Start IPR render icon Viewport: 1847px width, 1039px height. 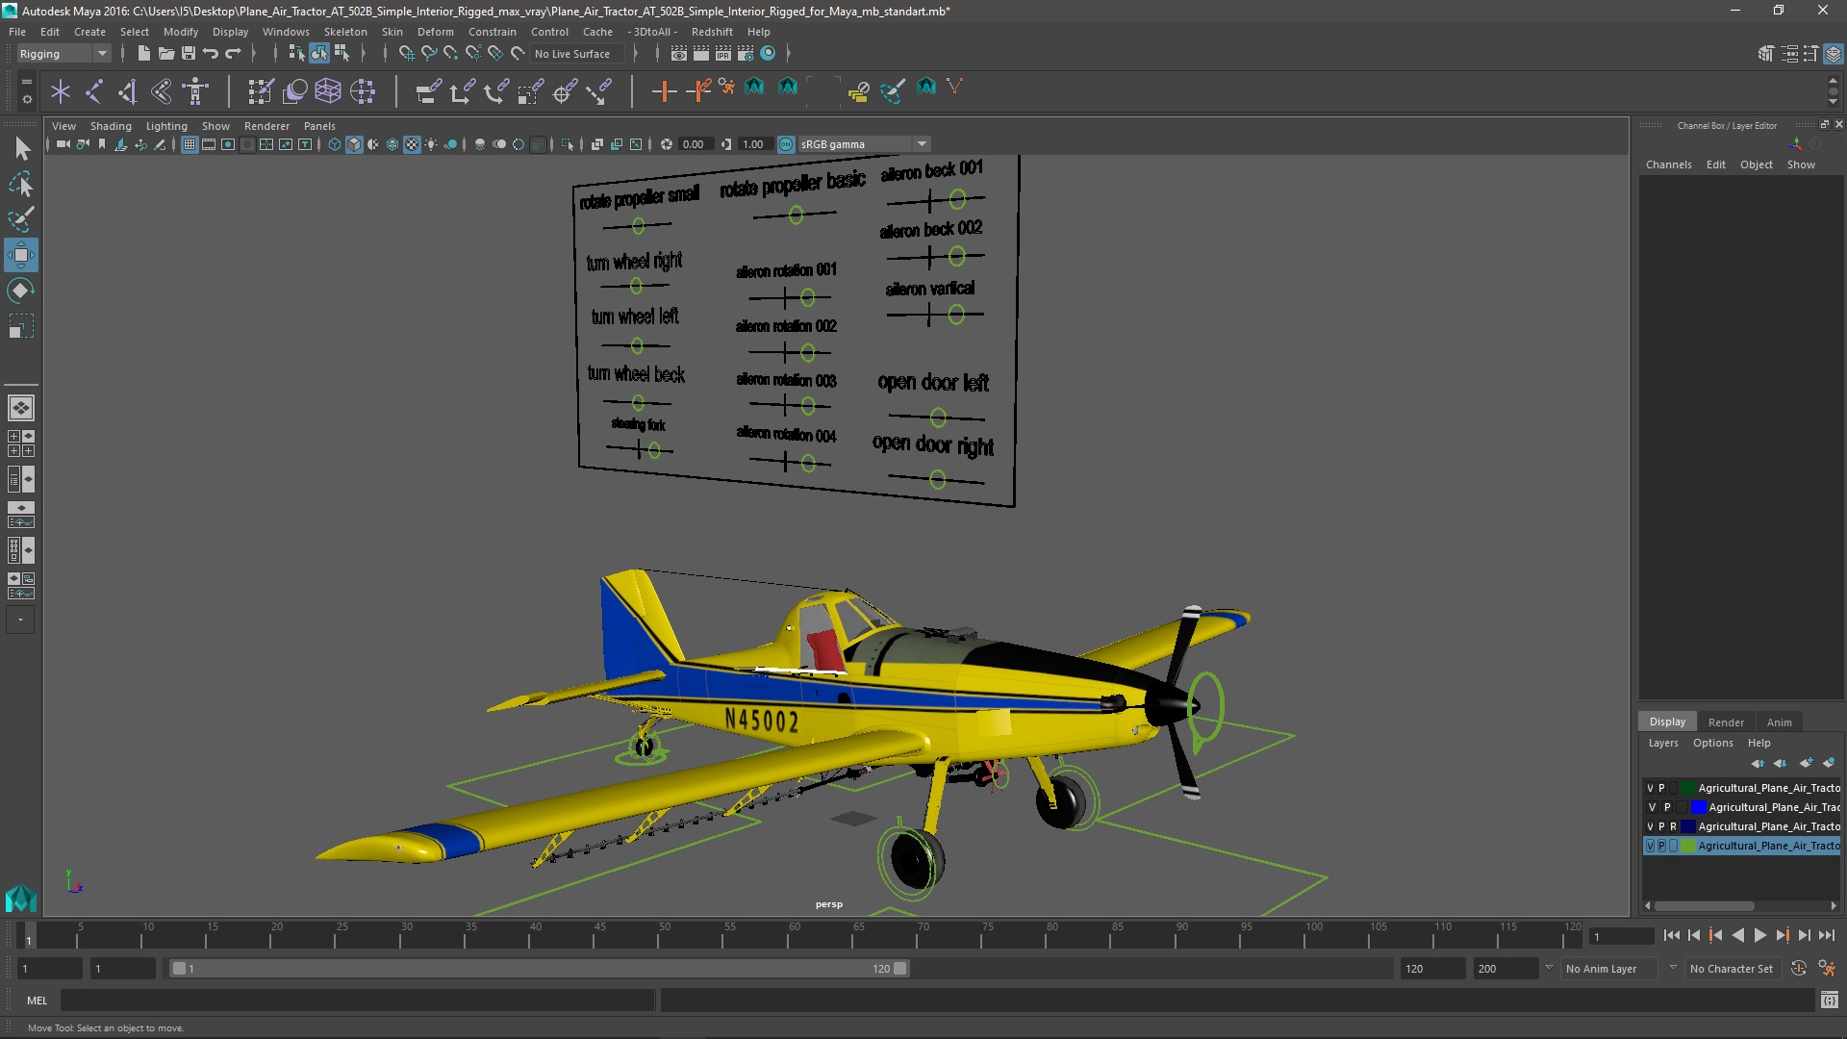(722, 54)
